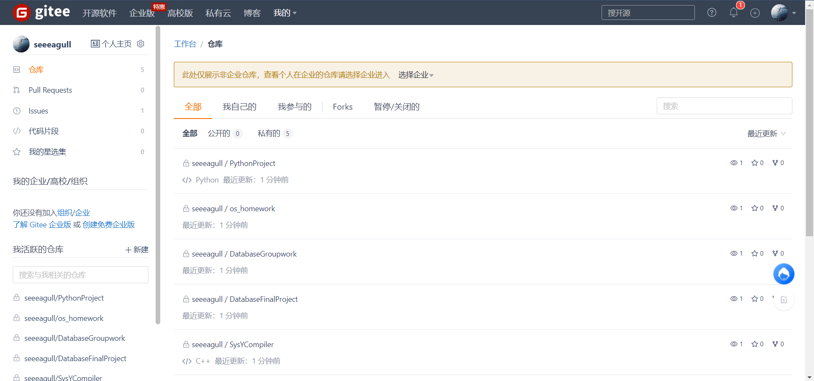
Task: Click the sidebar vertical scrollbar
Action: pyautogui.click(x=158, y=175)
